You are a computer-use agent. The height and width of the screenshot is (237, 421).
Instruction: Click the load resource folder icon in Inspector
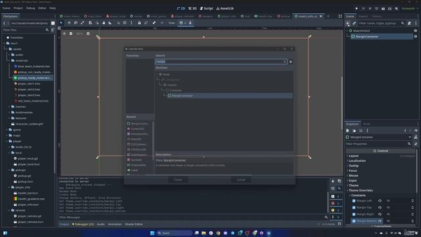[x=354, y=130]
